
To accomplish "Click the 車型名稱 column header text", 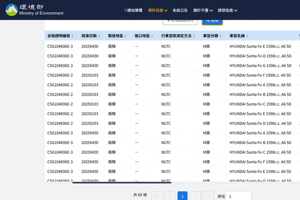I will point(237,36).
